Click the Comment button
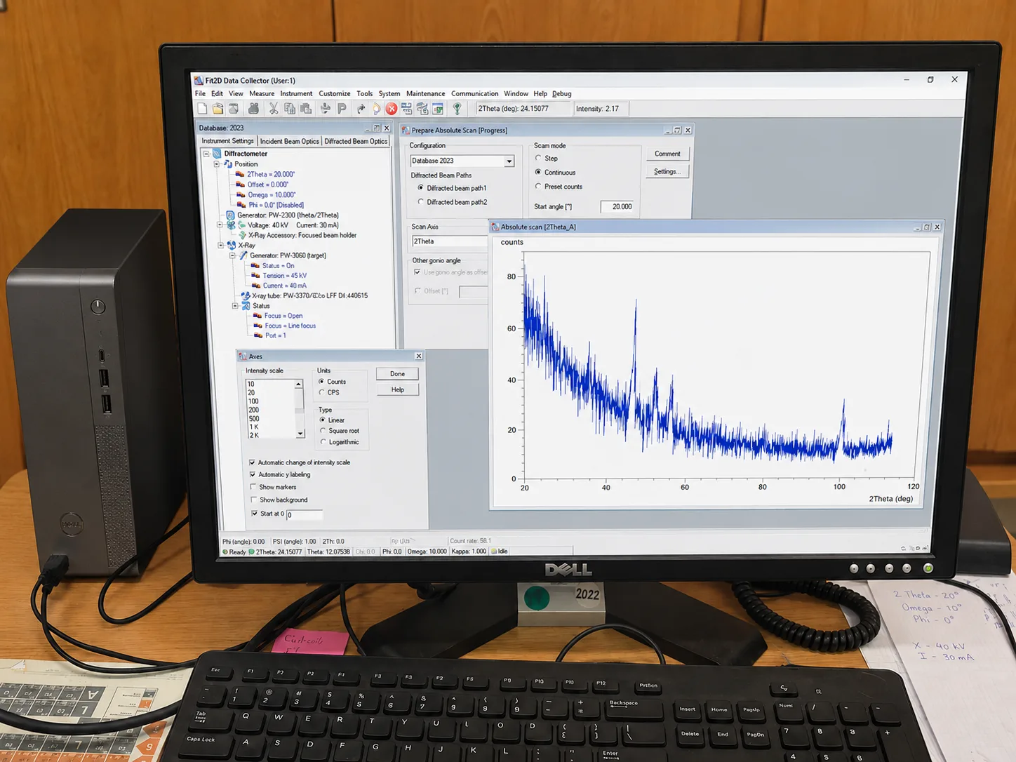1016x762 pixels. click(667, 154)
